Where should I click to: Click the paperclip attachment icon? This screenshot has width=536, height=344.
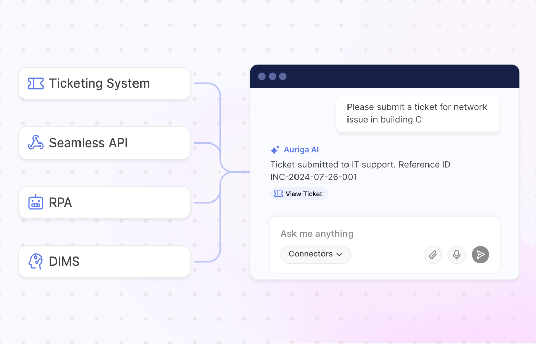pos(433,254)
